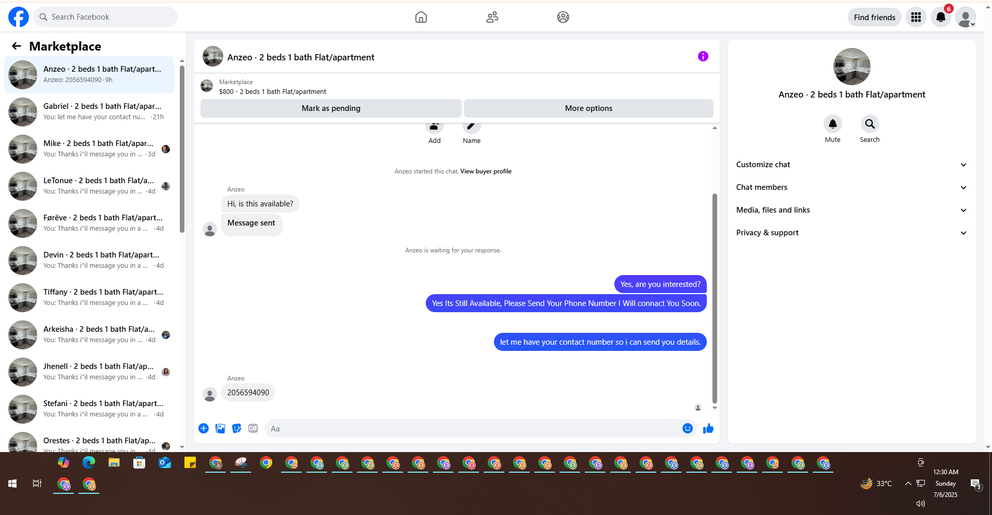Add people with the Add icon
The height and width of the screenshot is (515, 992).
[x=434, y=127]
